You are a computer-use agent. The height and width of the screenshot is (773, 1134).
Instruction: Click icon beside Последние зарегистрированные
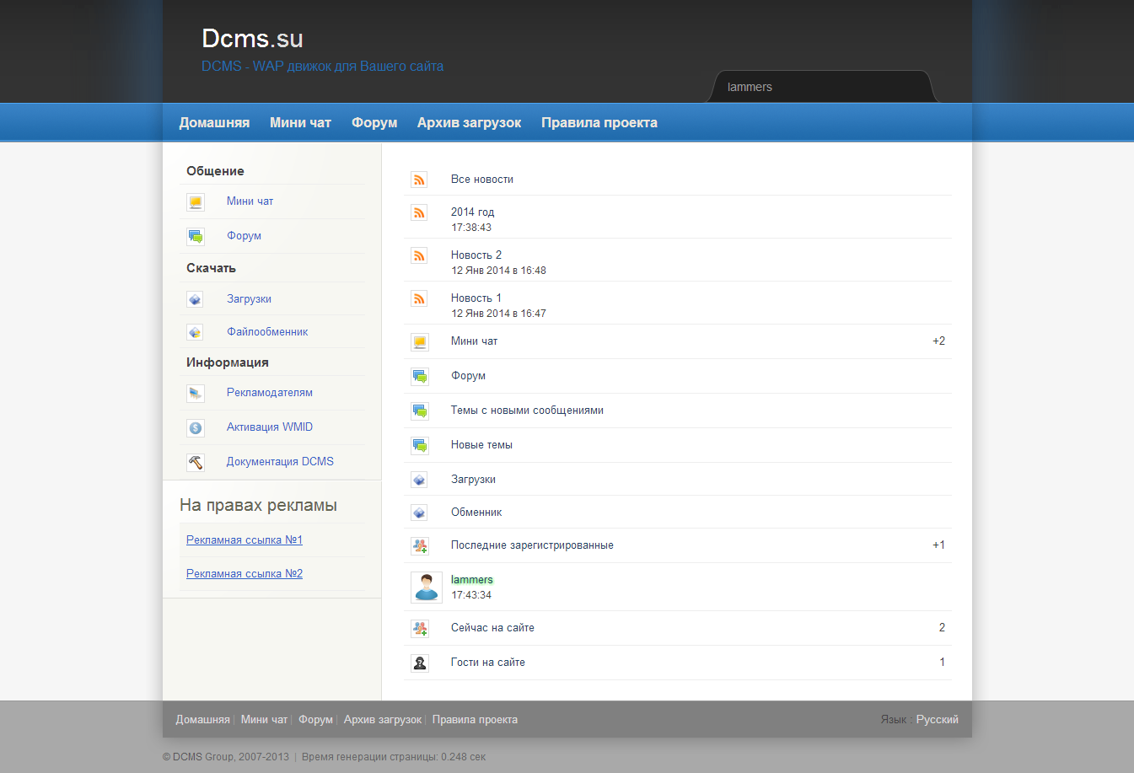click(420, 546)
